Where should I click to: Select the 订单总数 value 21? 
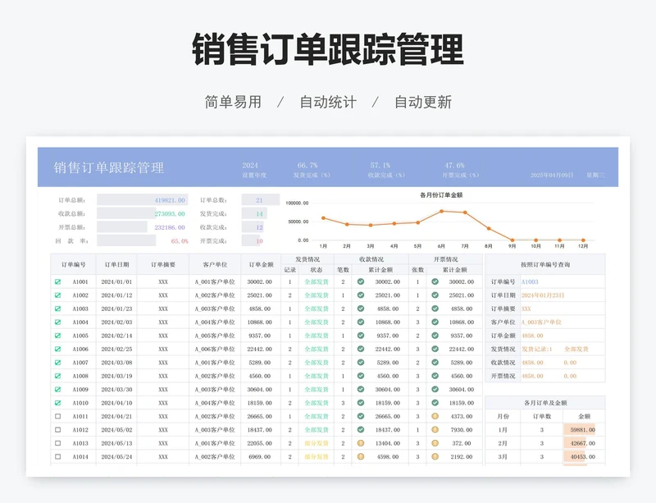pos(259,199)
